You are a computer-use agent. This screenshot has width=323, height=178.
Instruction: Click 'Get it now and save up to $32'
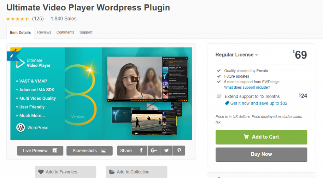click(259, 103)
